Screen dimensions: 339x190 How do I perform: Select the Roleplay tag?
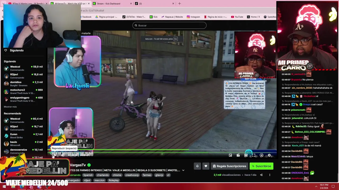tap(114, 180)
